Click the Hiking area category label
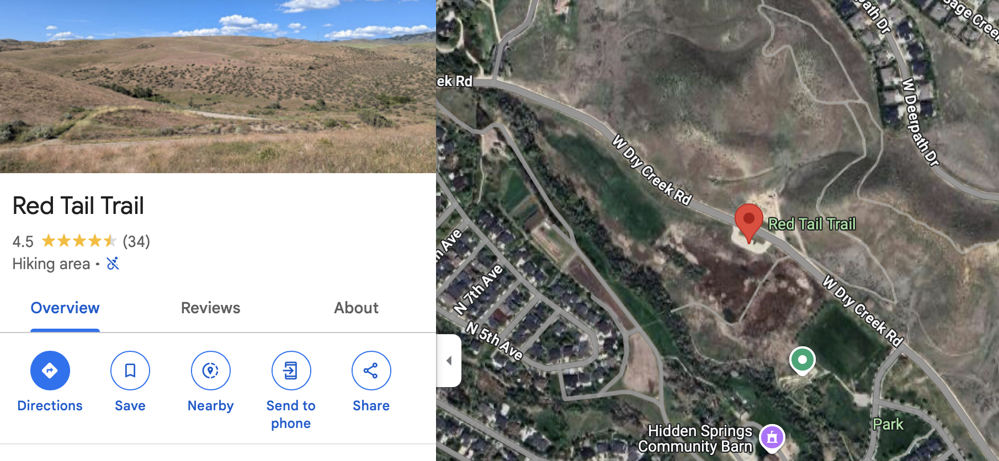The width and height of the screenshot is (999, 461). (51, 264)
